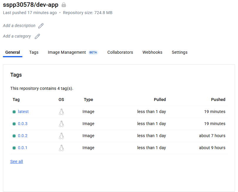Click the Repository size 724.8 MB text
Image resolution: width=238 pixels, height=192 pixels.
pyautogui.click(x=88, y=13)
